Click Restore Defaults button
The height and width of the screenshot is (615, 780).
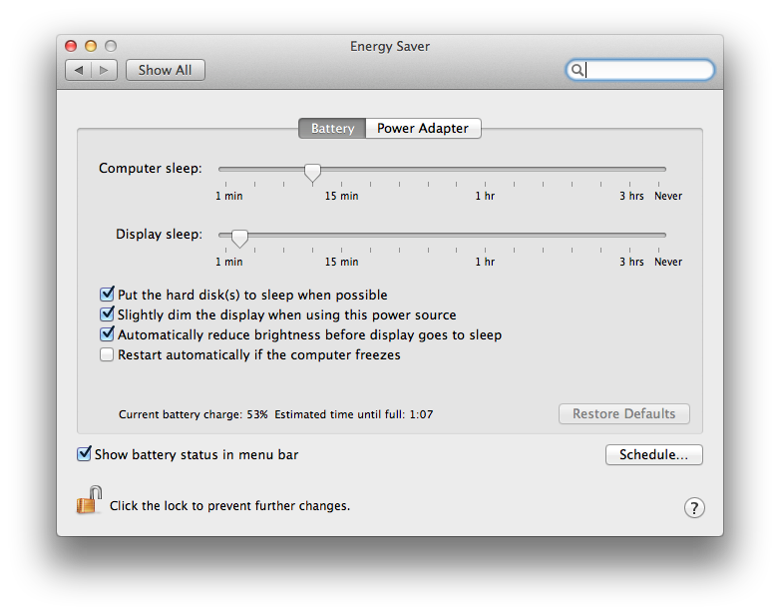click(623, 413)
